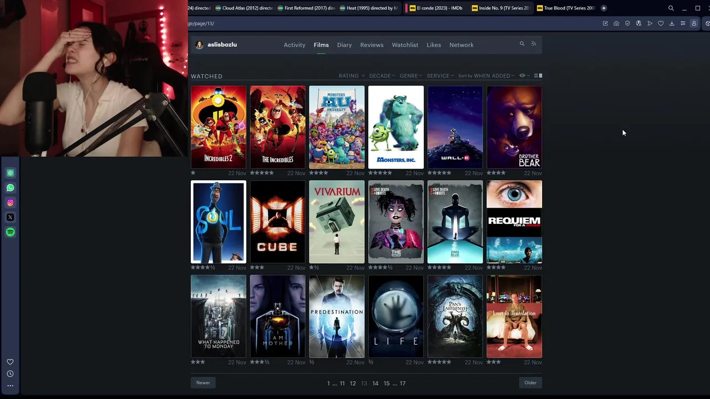Open the easy setup sliders icon

point(683,23)
